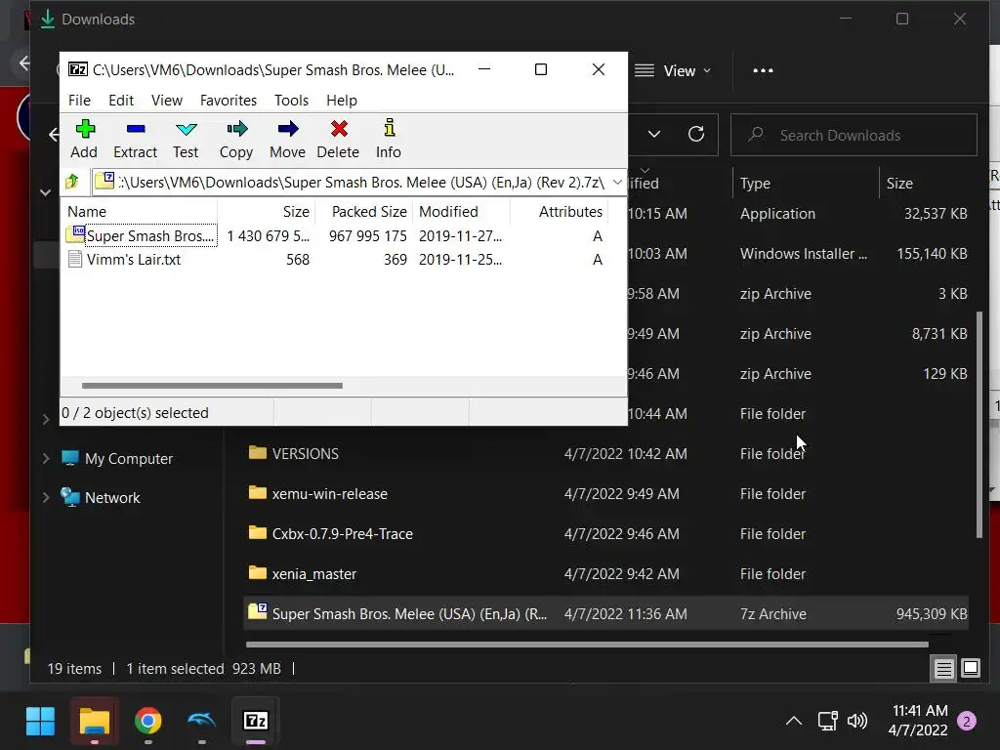
Task: Click the VERSIONS folder icon
Action: tap(258, 453)
